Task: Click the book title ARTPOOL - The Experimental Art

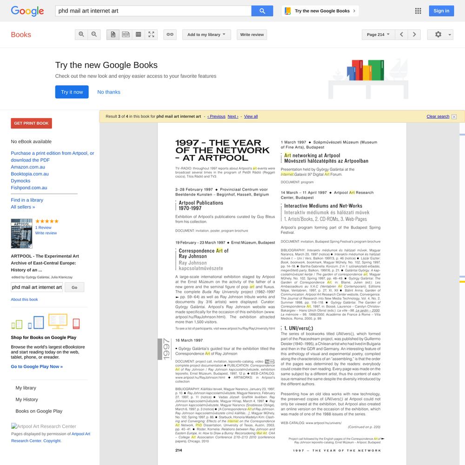Action: point(45,263)
